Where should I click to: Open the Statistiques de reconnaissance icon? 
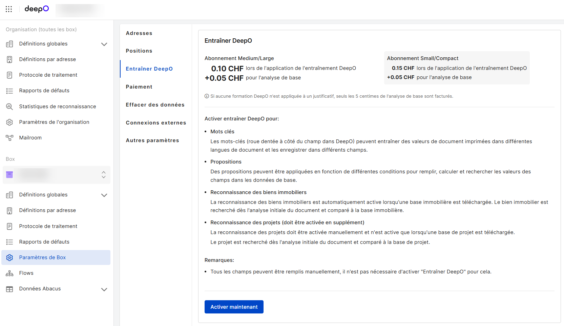tap(9, 107)
